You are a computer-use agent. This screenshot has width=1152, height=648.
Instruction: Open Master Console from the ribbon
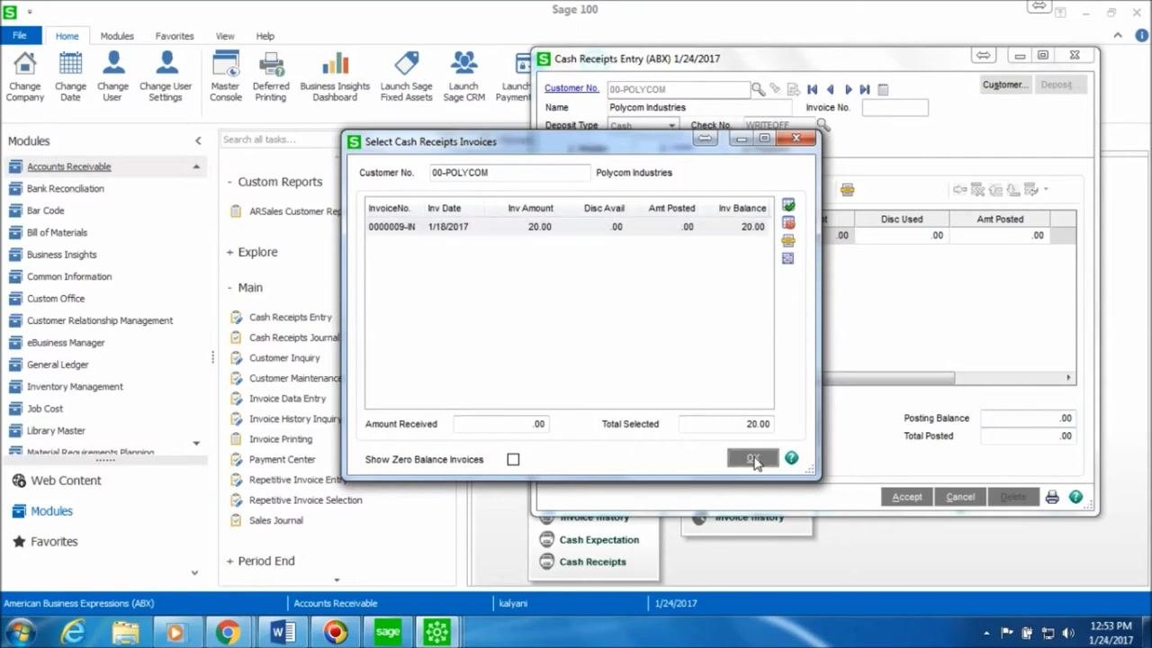tap(225, 76)
